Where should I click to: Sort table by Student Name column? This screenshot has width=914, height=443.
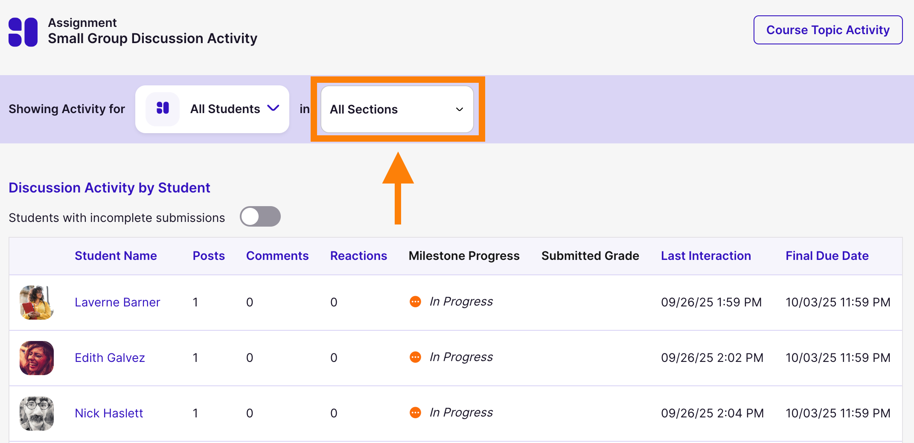pos(116,256)
